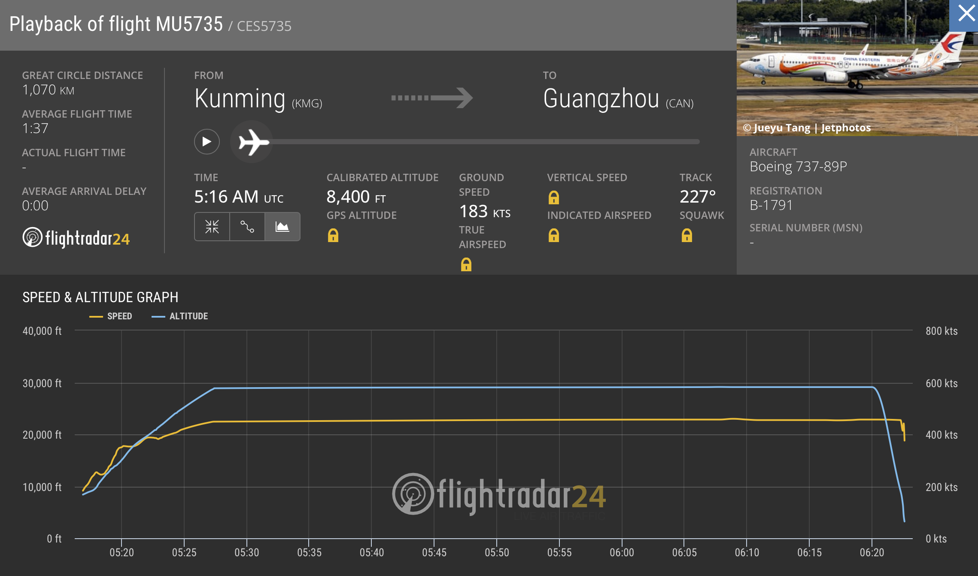Viewport: 978px width, 576px height.
Task: Play the flight playback
Action: coord(207,142)
